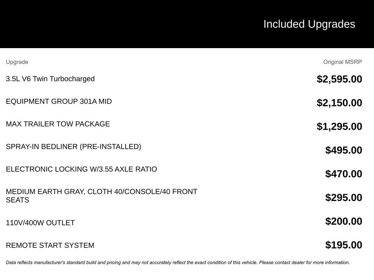Select Electronic Locking W/3.55 Axle Ratio
Viewport: 374px width, 280px height.
click(x=81, y=169)
